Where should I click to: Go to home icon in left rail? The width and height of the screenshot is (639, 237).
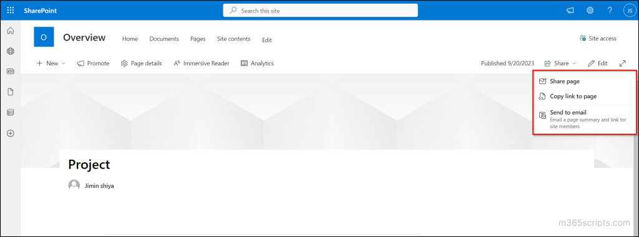(11, 30)
